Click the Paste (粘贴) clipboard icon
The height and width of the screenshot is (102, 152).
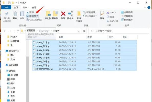pyautogui.click(x=22, y=14)
